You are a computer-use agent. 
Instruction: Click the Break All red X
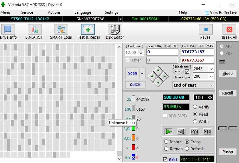point(229,29)
